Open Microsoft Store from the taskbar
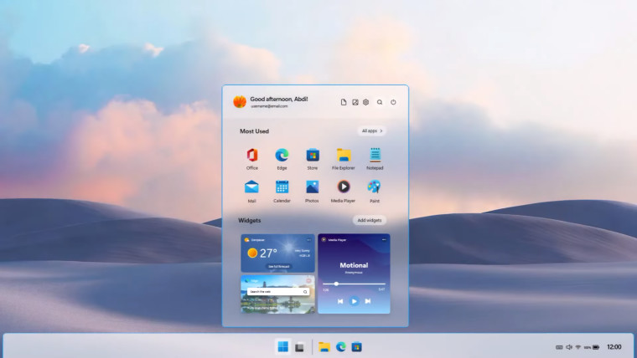637x358 pixels. 357,347
